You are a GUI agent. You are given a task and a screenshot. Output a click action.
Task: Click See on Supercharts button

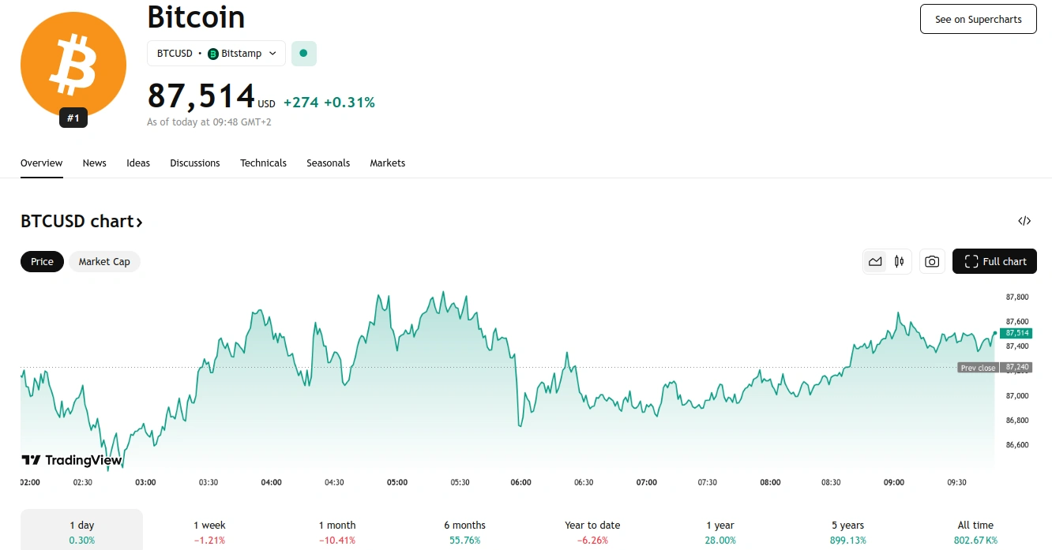pyautogui.click(x=978, y=19)
